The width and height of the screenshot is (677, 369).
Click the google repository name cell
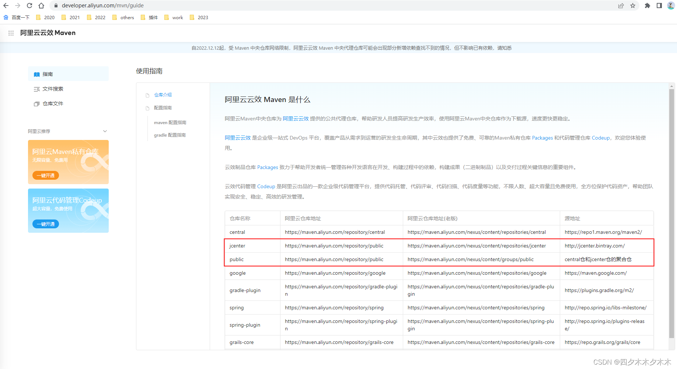[252, 273]
